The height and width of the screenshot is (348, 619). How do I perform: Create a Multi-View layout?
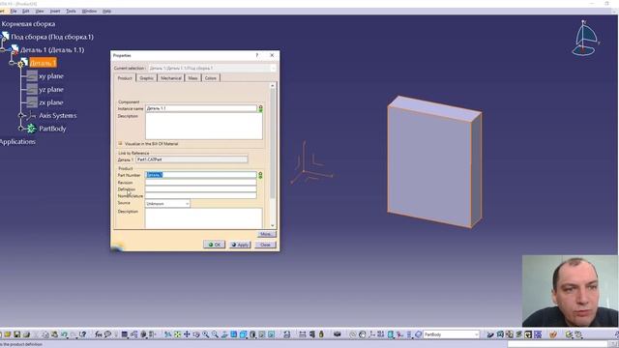234,334
